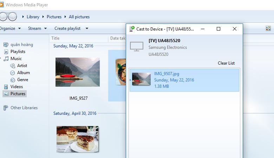This screenshot has width=274, height=158.
Task: Click the Genre icon in sidebar
Action: coord(13,80)
